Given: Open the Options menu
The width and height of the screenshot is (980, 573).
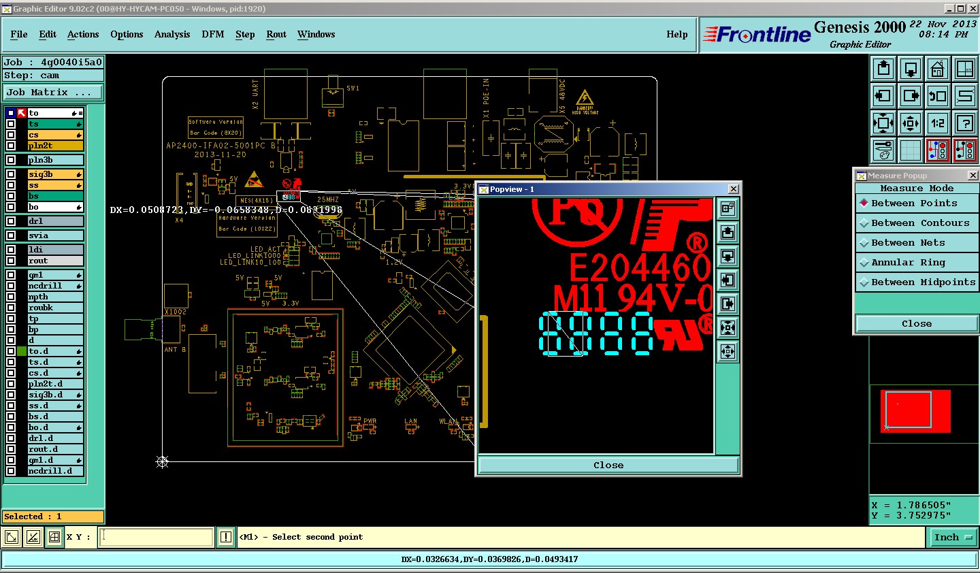Looking at the screenshot, I should pyautogui.click(x=127, y=34).
